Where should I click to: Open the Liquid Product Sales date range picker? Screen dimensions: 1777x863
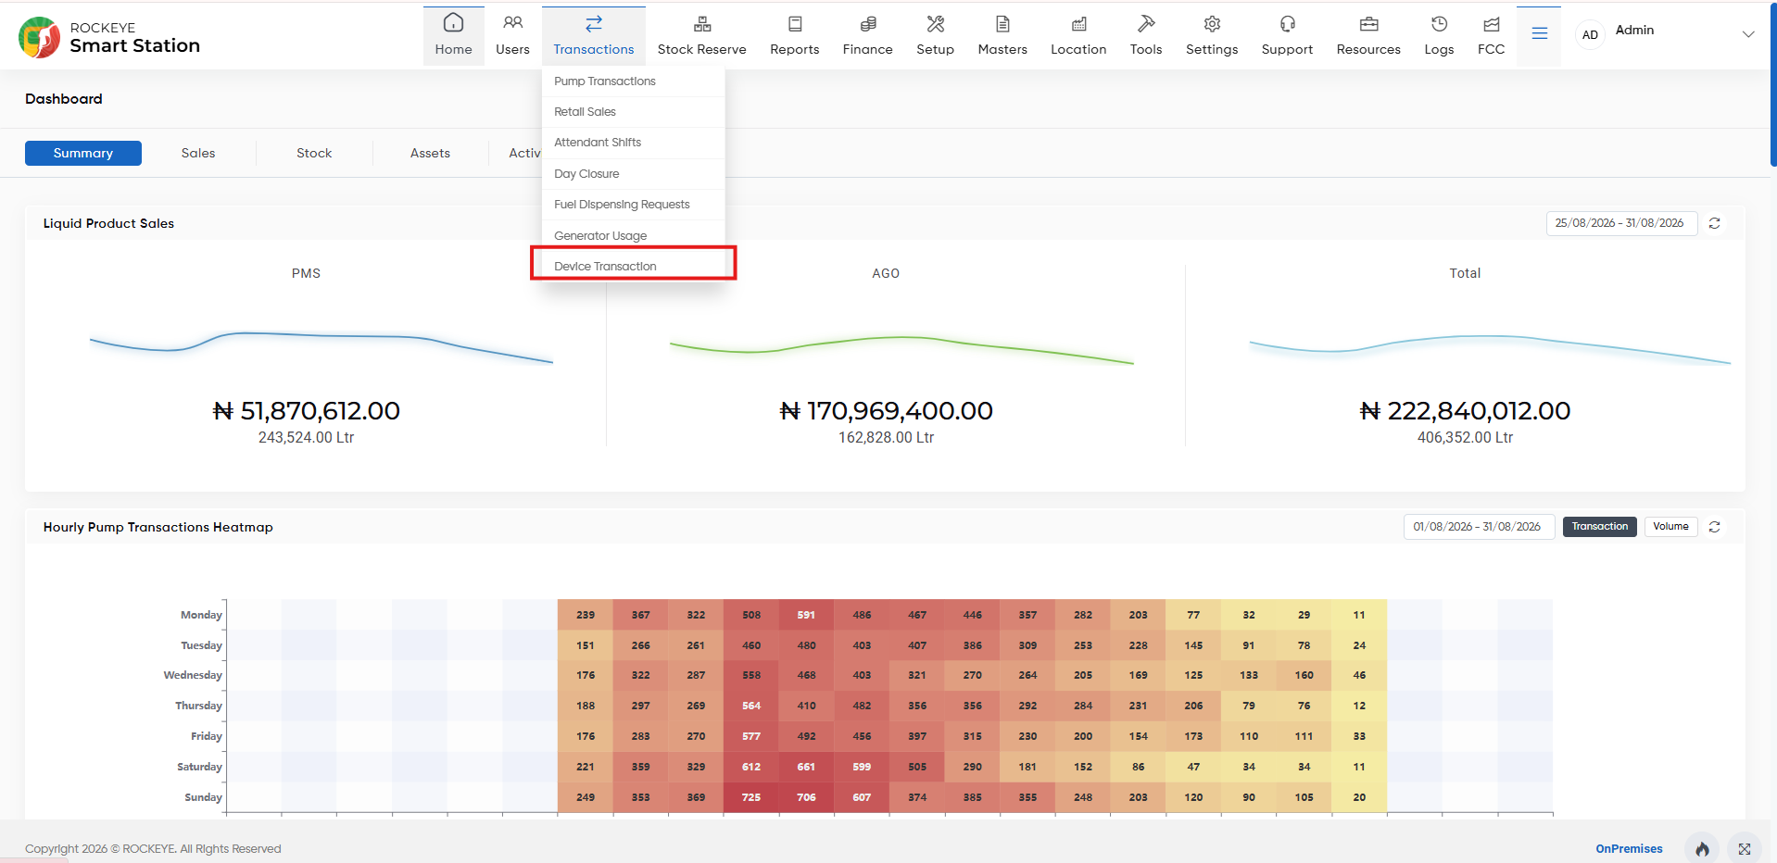click(x=1621, y=223)
